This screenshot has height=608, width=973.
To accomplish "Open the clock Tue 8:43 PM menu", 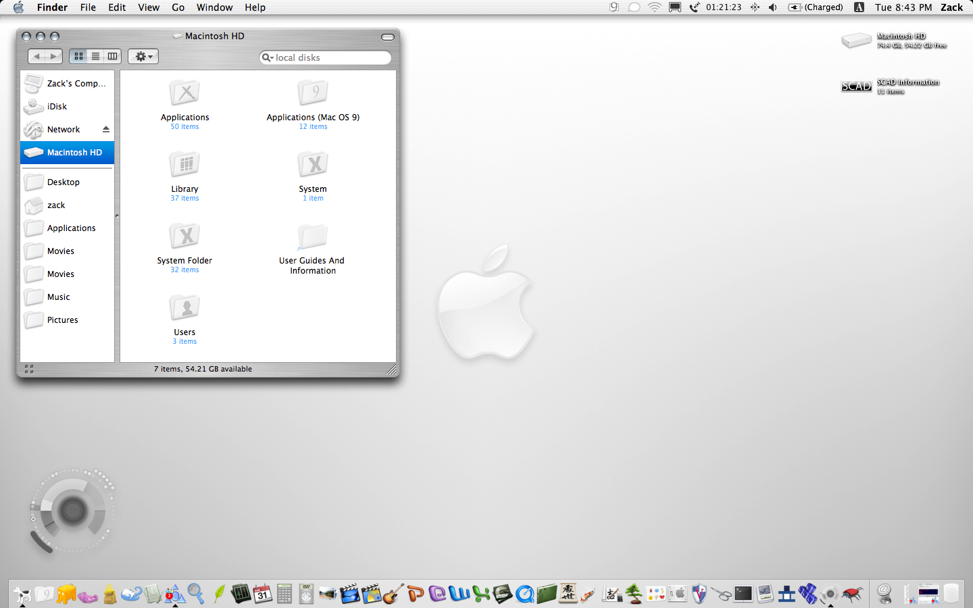I will click(903, 7).
